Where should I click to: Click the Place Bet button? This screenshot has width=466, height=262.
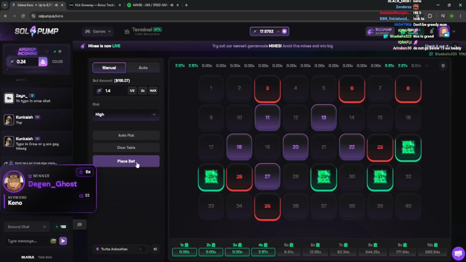[x=126, y=161]
